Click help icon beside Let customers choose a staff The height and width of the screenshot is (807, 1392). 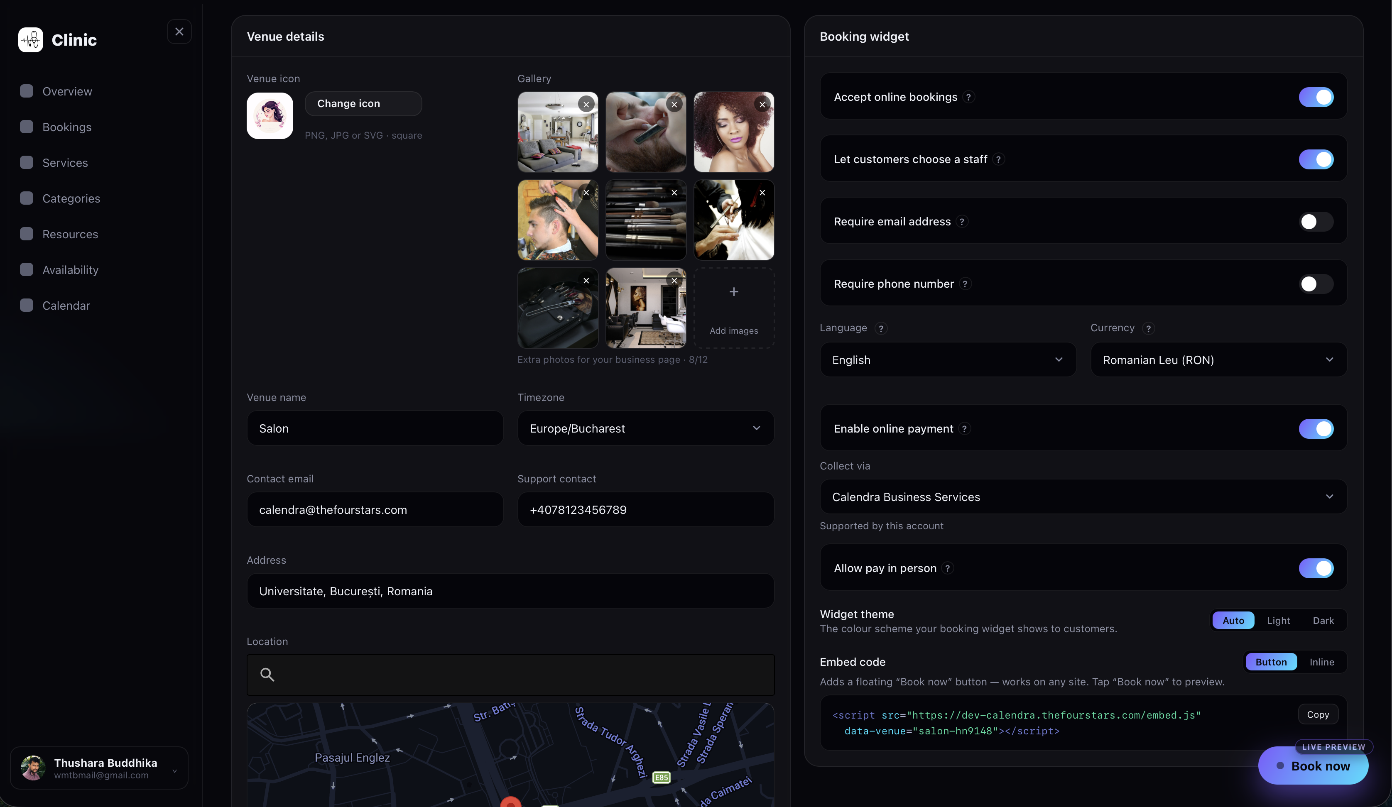(998, 160)
